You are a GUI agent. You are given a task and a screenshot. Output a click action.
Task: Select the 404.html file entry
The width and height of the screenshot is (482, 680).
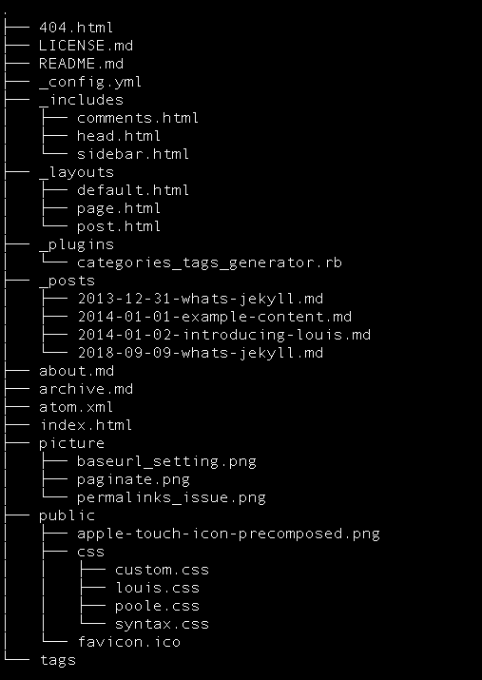(x=76, y=28)
